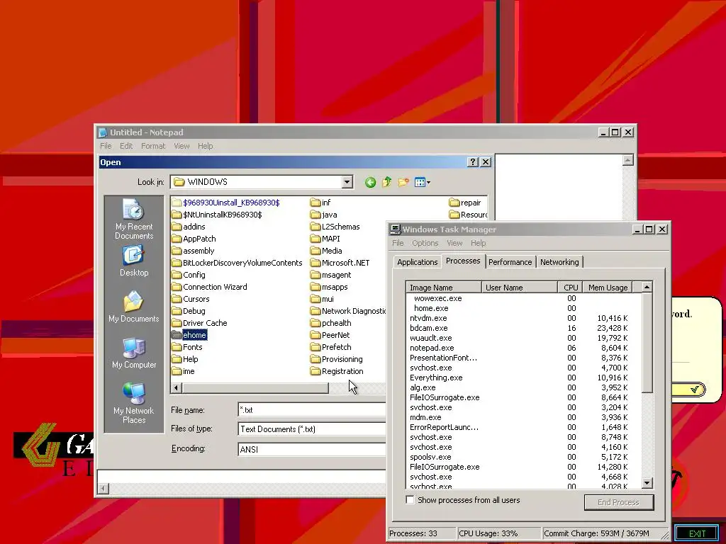Open Task Manager View menu
Image resolution: width=726 pixels, height=544 pixels.
coord(454,244)
